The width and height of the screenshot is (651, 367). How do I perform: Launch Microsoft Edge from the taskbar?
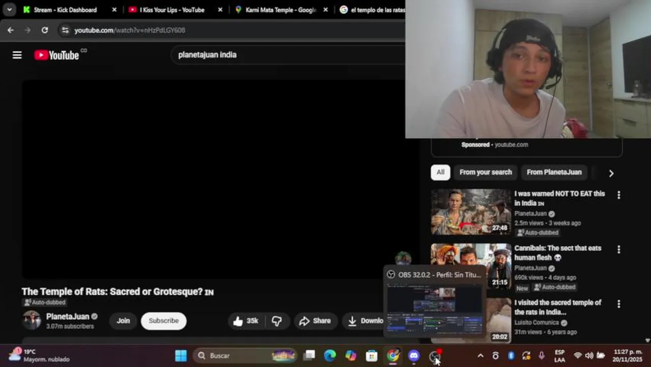pyautogui.click(x=330, y=355)
